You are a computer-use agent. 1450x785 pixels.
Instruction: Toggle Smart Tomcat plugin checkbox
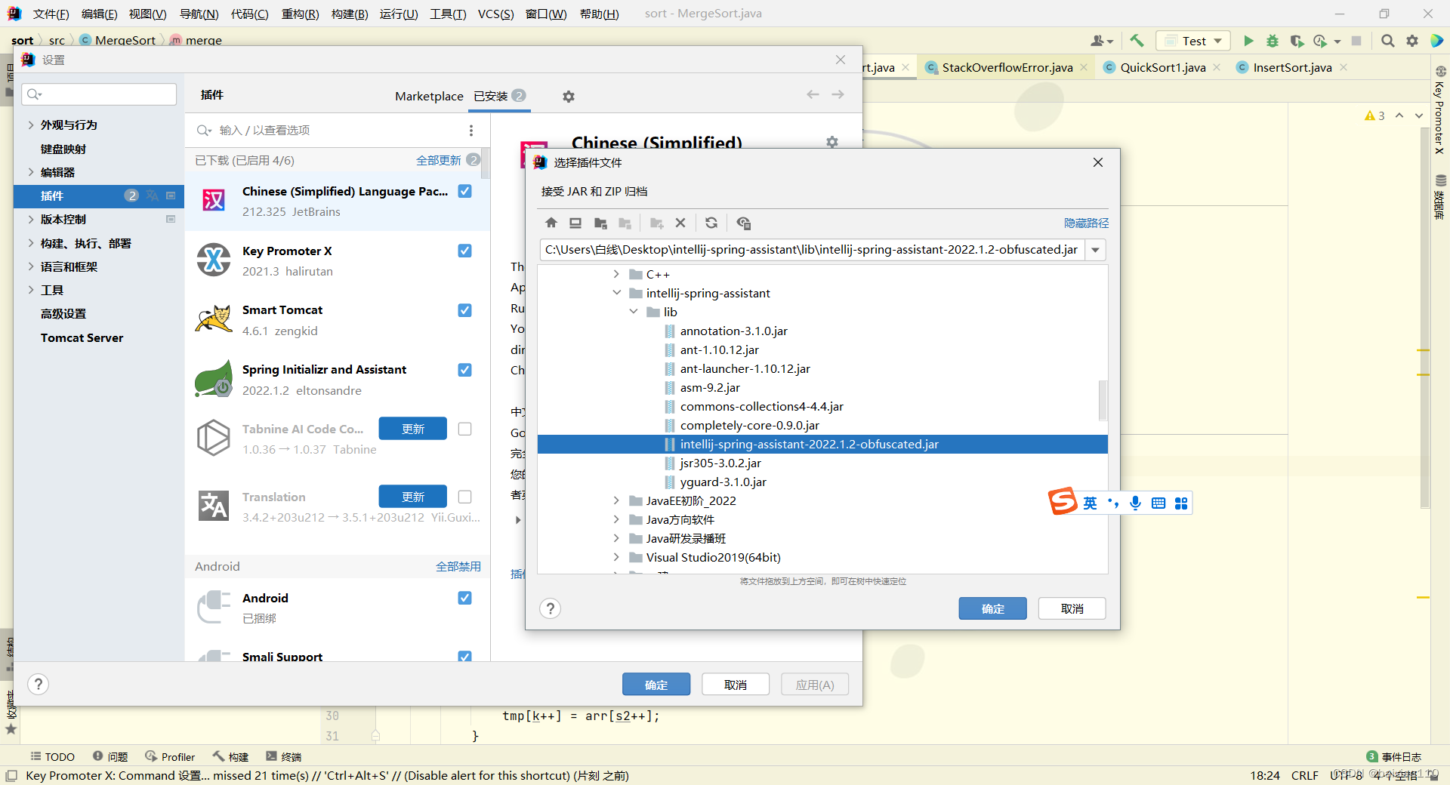pos(465,310)
